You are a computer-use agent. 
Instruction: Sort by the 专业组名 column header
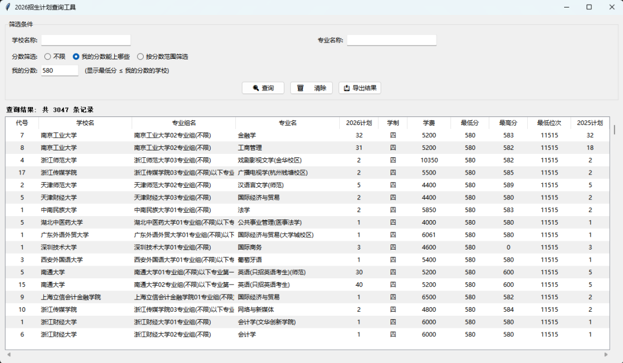click(183, 123)
